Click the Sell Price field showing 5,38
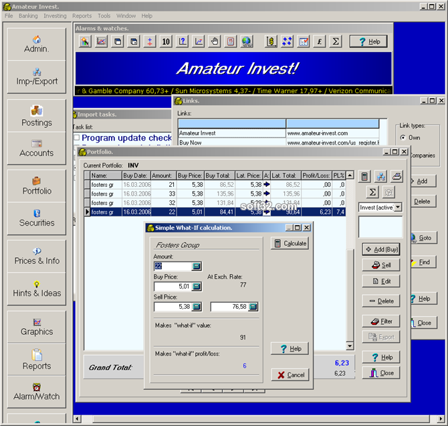 (x=173, y=307)
